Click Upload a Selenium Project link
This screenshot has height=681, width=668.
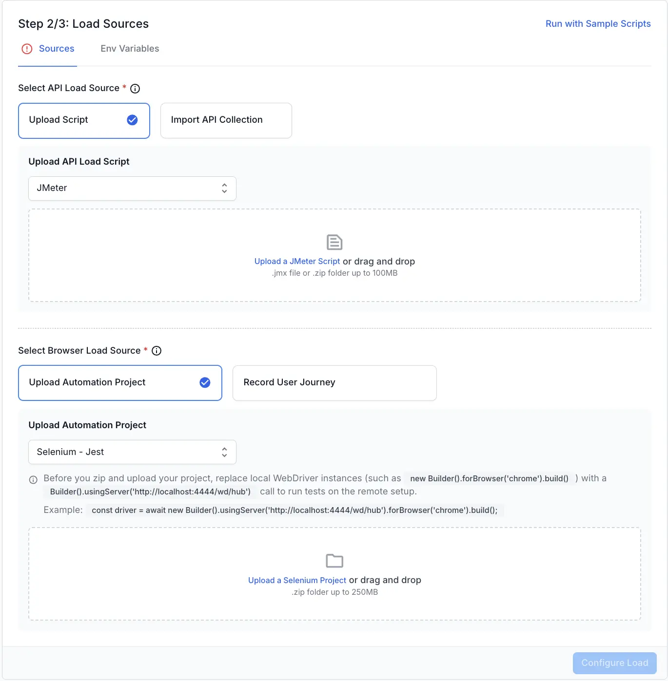coord(297,580)
